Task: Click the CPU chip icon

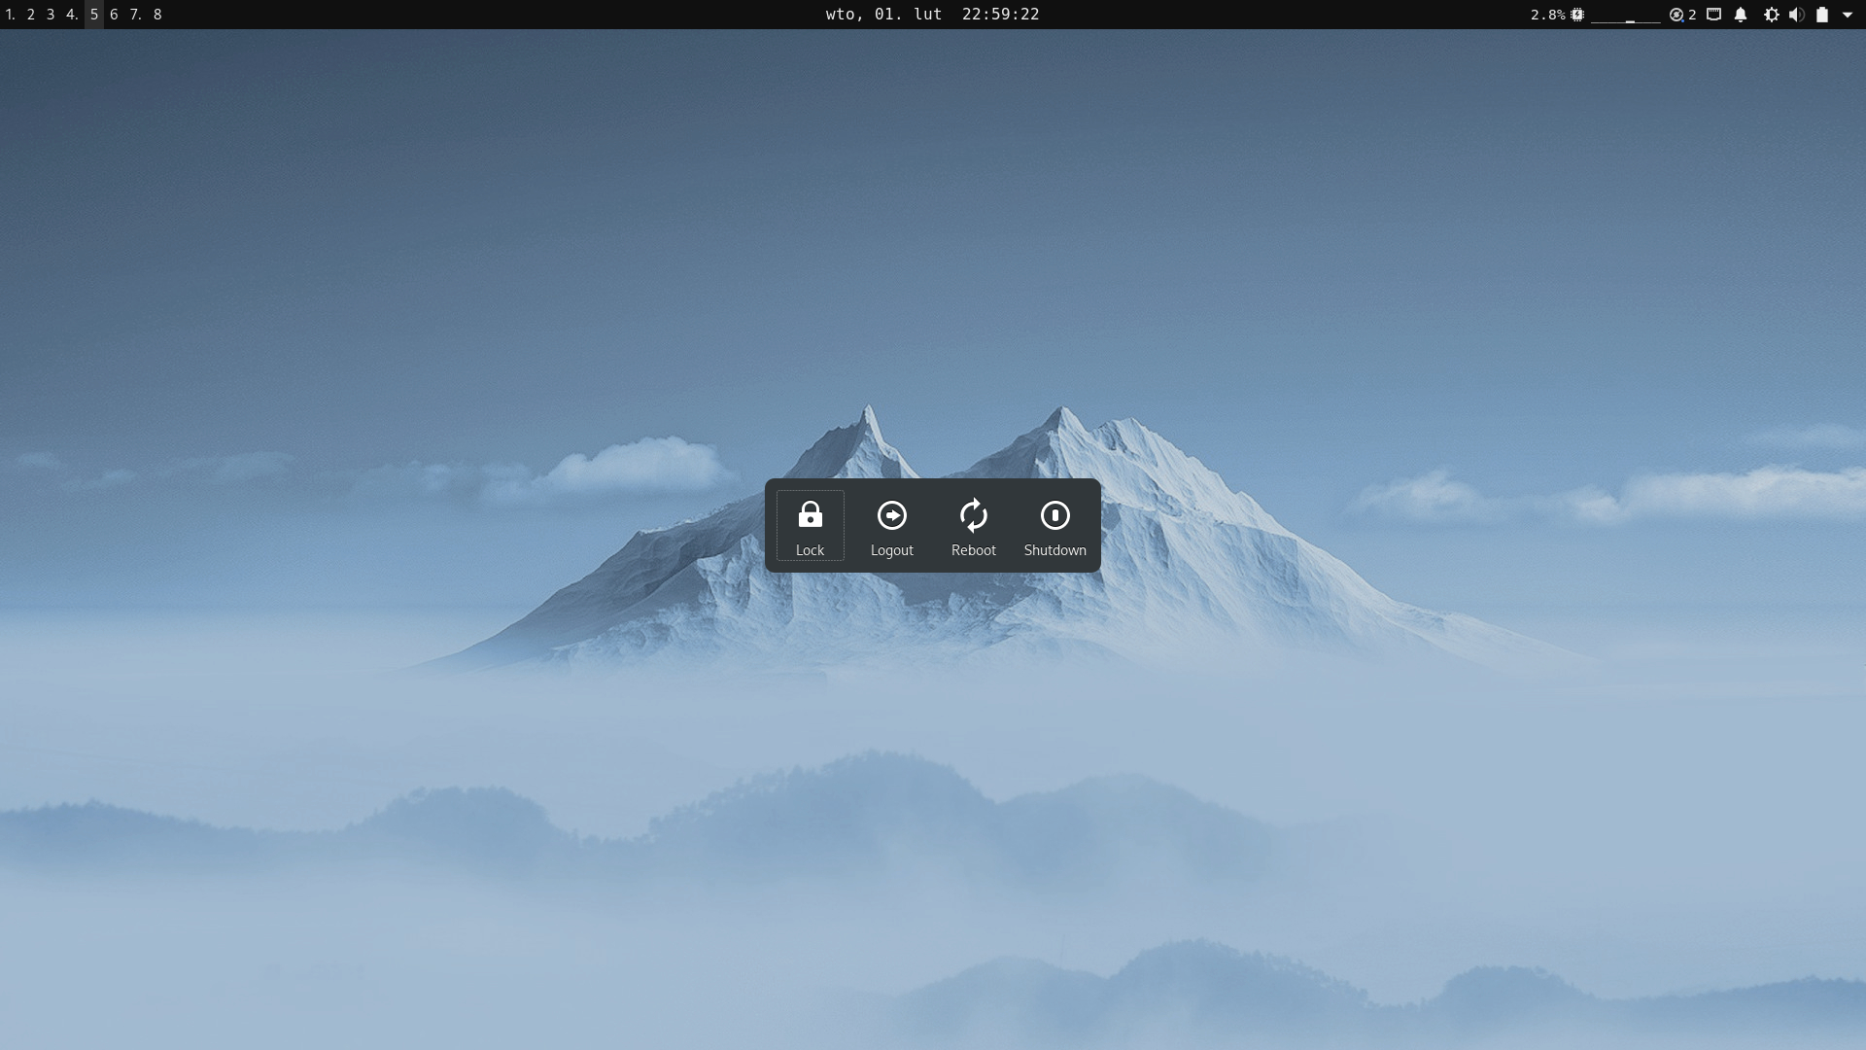Action: (1577, 15)
